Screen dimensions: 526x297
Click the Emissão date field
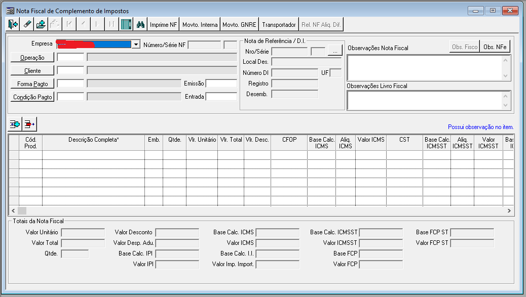[x=221, y=83]
